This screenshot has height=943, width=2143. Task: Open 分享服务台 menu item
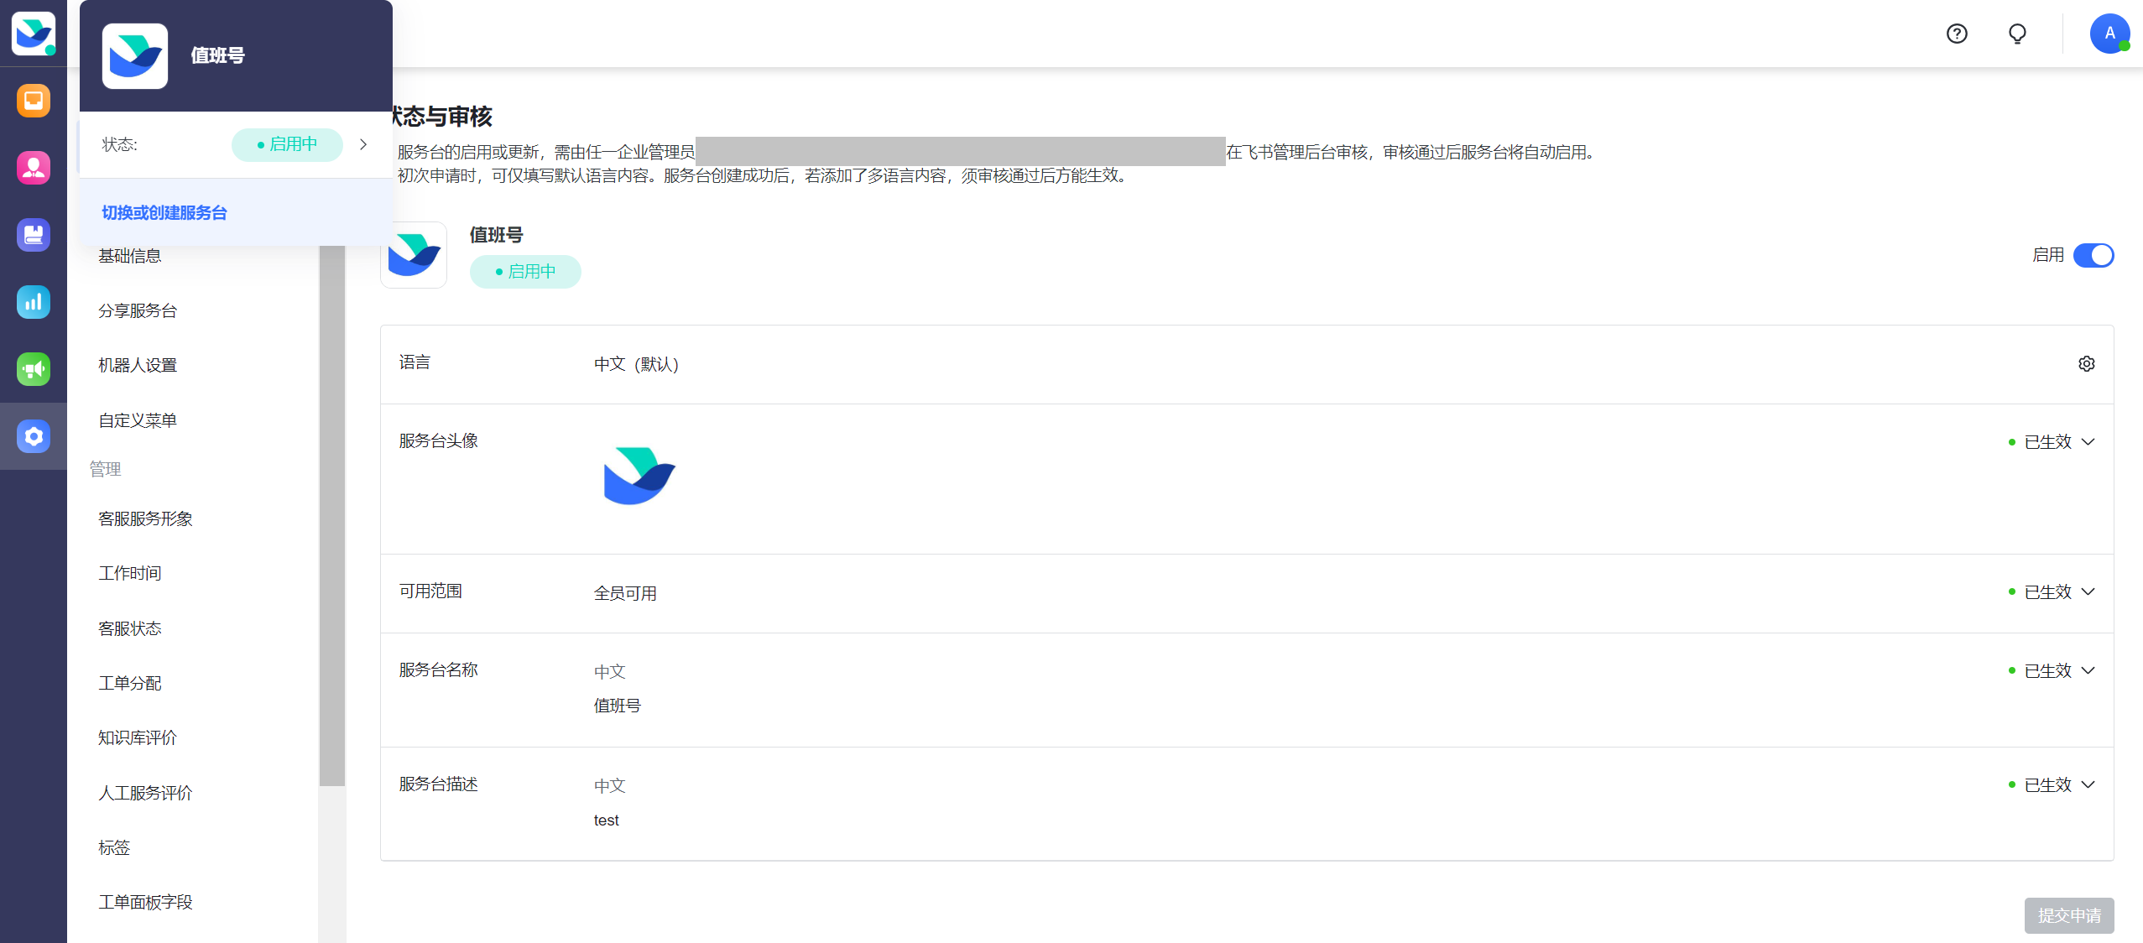tap(138, 310)
